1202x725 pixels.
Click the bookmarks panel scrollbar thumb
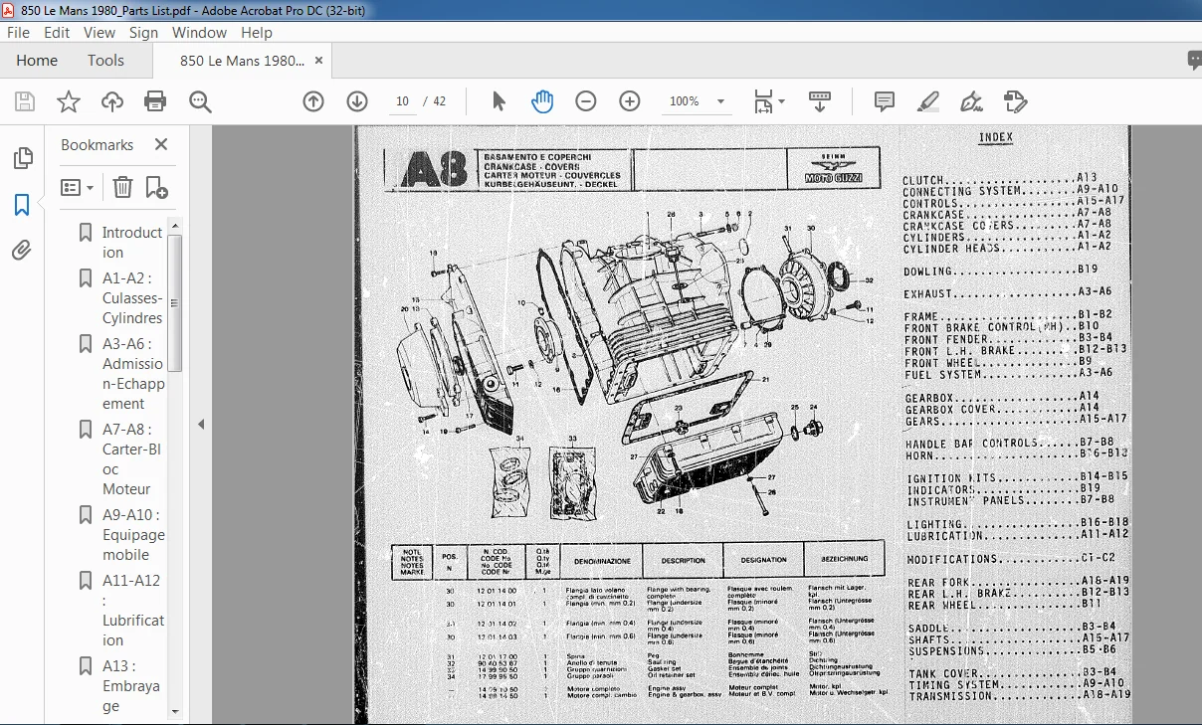[175, 301]
